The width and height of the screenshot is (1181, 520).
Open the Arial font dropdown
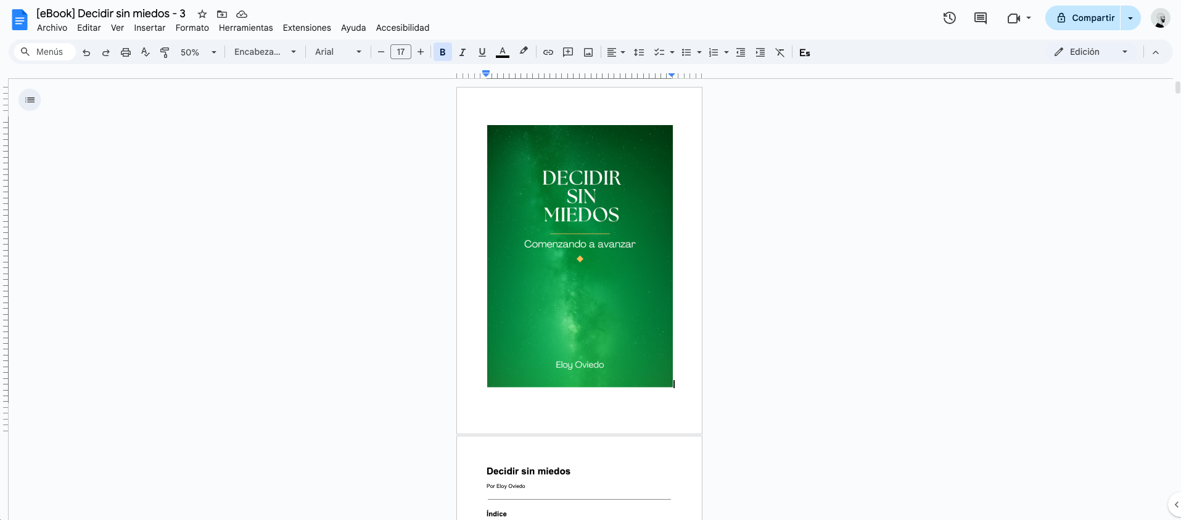point(338,52)
